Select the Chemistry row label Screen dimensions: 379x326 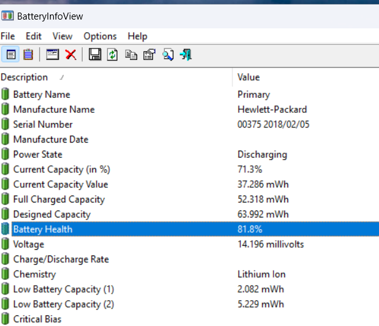point(35,274)
